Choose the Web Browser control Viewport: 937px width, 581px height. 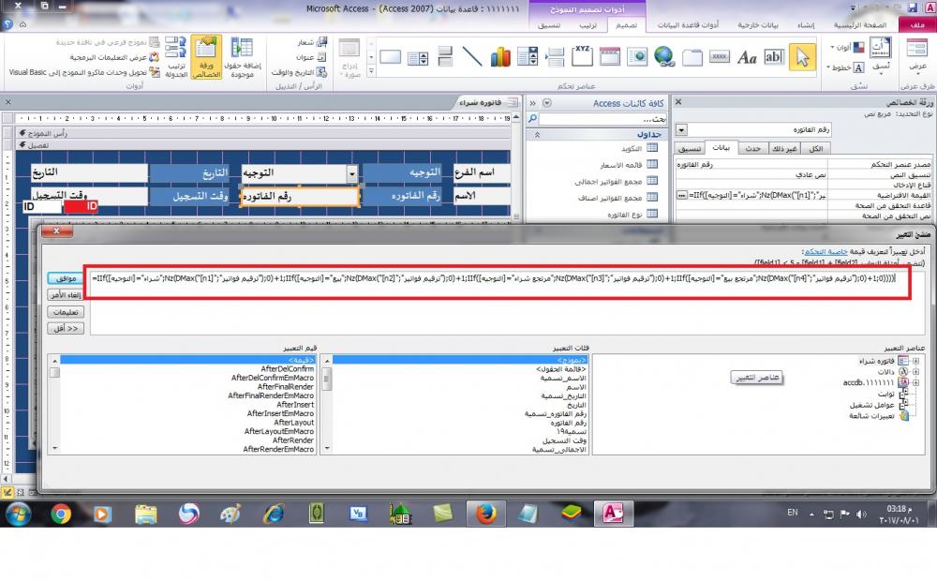[637, 57]
